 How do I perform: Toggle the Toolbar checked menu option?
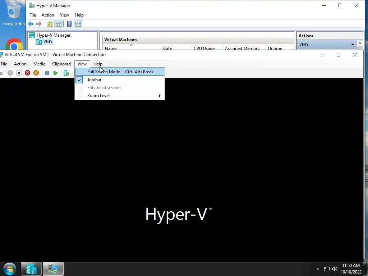[x=120, y=80]
